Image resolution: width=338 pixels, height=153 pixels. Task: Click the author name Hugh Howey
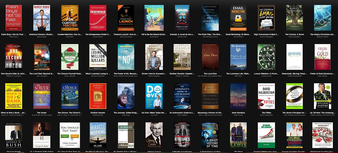pos(238,115)
